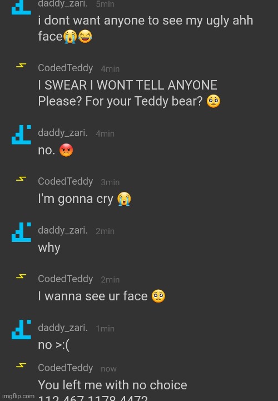
Task: Click daddy_zari username on the 1min message
Action: (x=63, y=328)
